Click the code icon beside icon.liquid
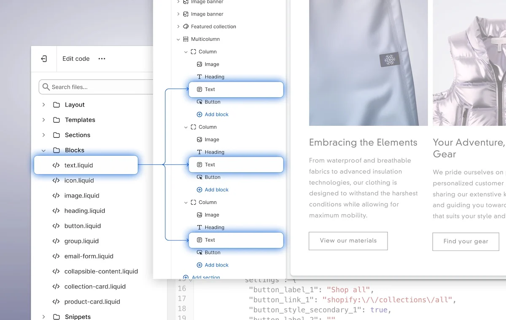Viewport: 506px width, 320px height. point(56,181)
